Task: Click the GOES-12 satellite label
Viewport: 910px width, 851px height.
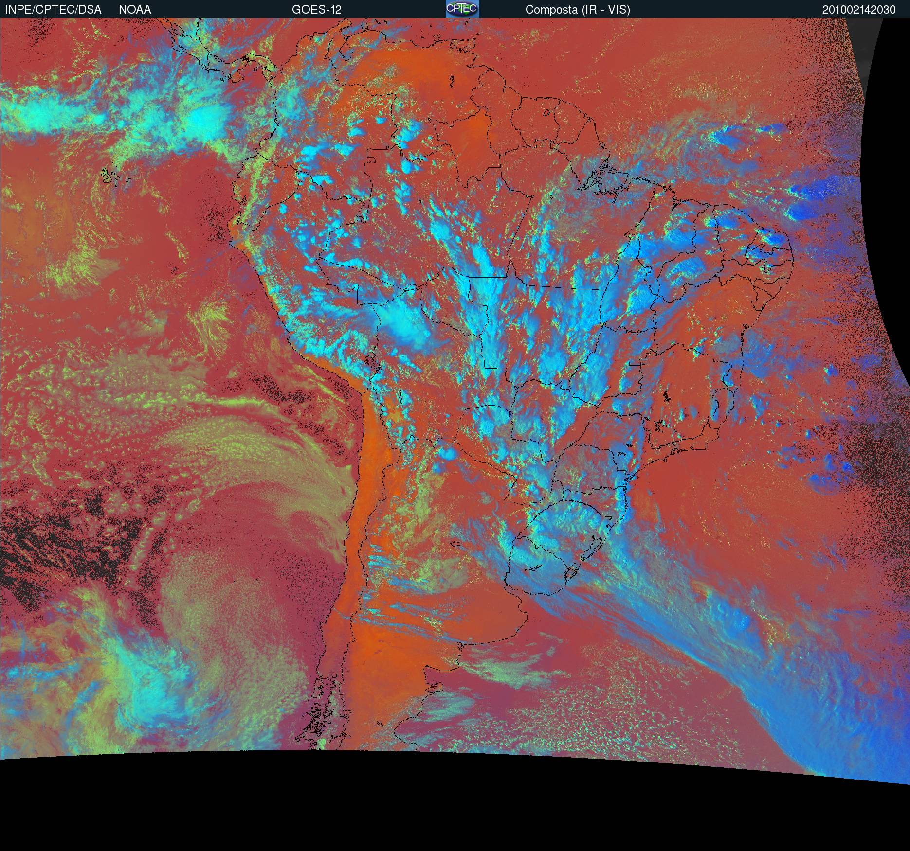Action: [316, 10]
